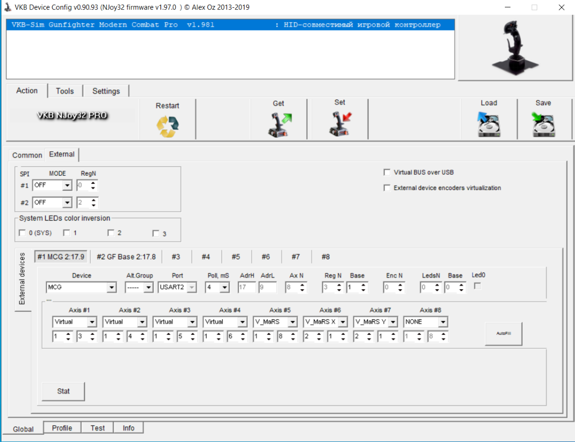
Task: Check LED color inversion box 3
Action: (156, 233)
